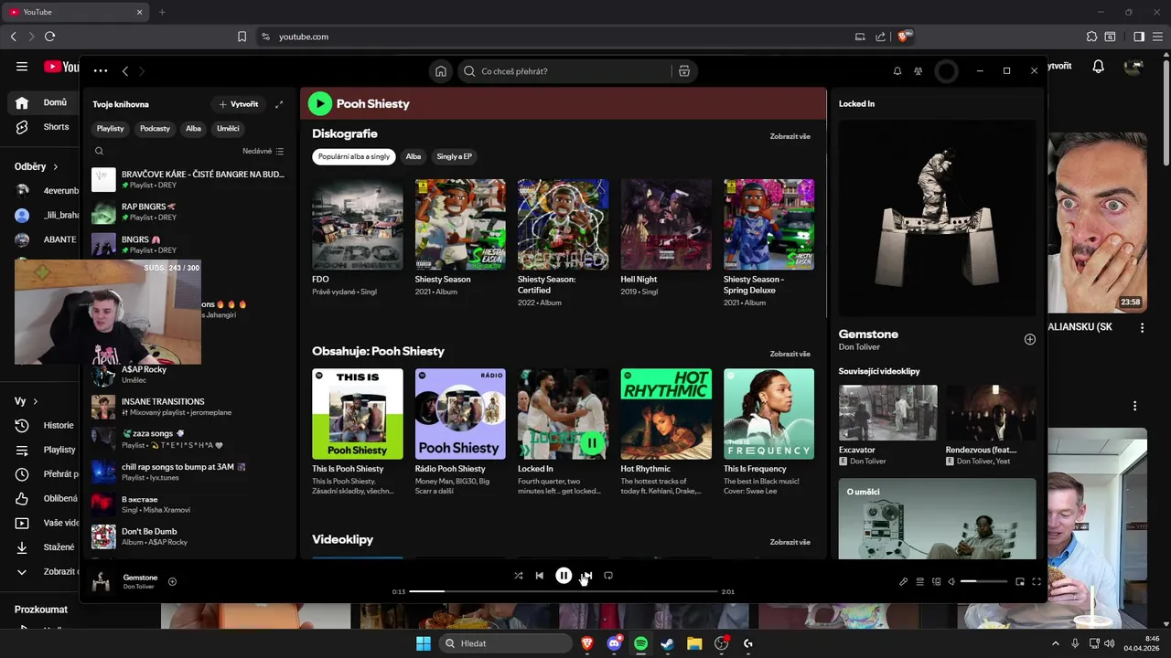1171x658 pixels.
Task: Open Don't Be Dumb album in library
Action: [x=188, y=536]
